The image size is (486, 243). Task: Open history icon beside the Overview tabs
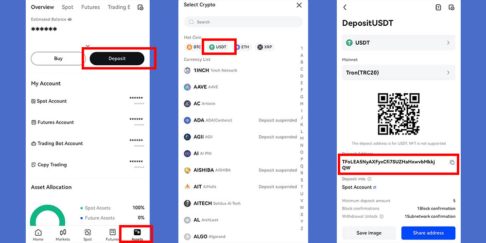tap(140, 7)
